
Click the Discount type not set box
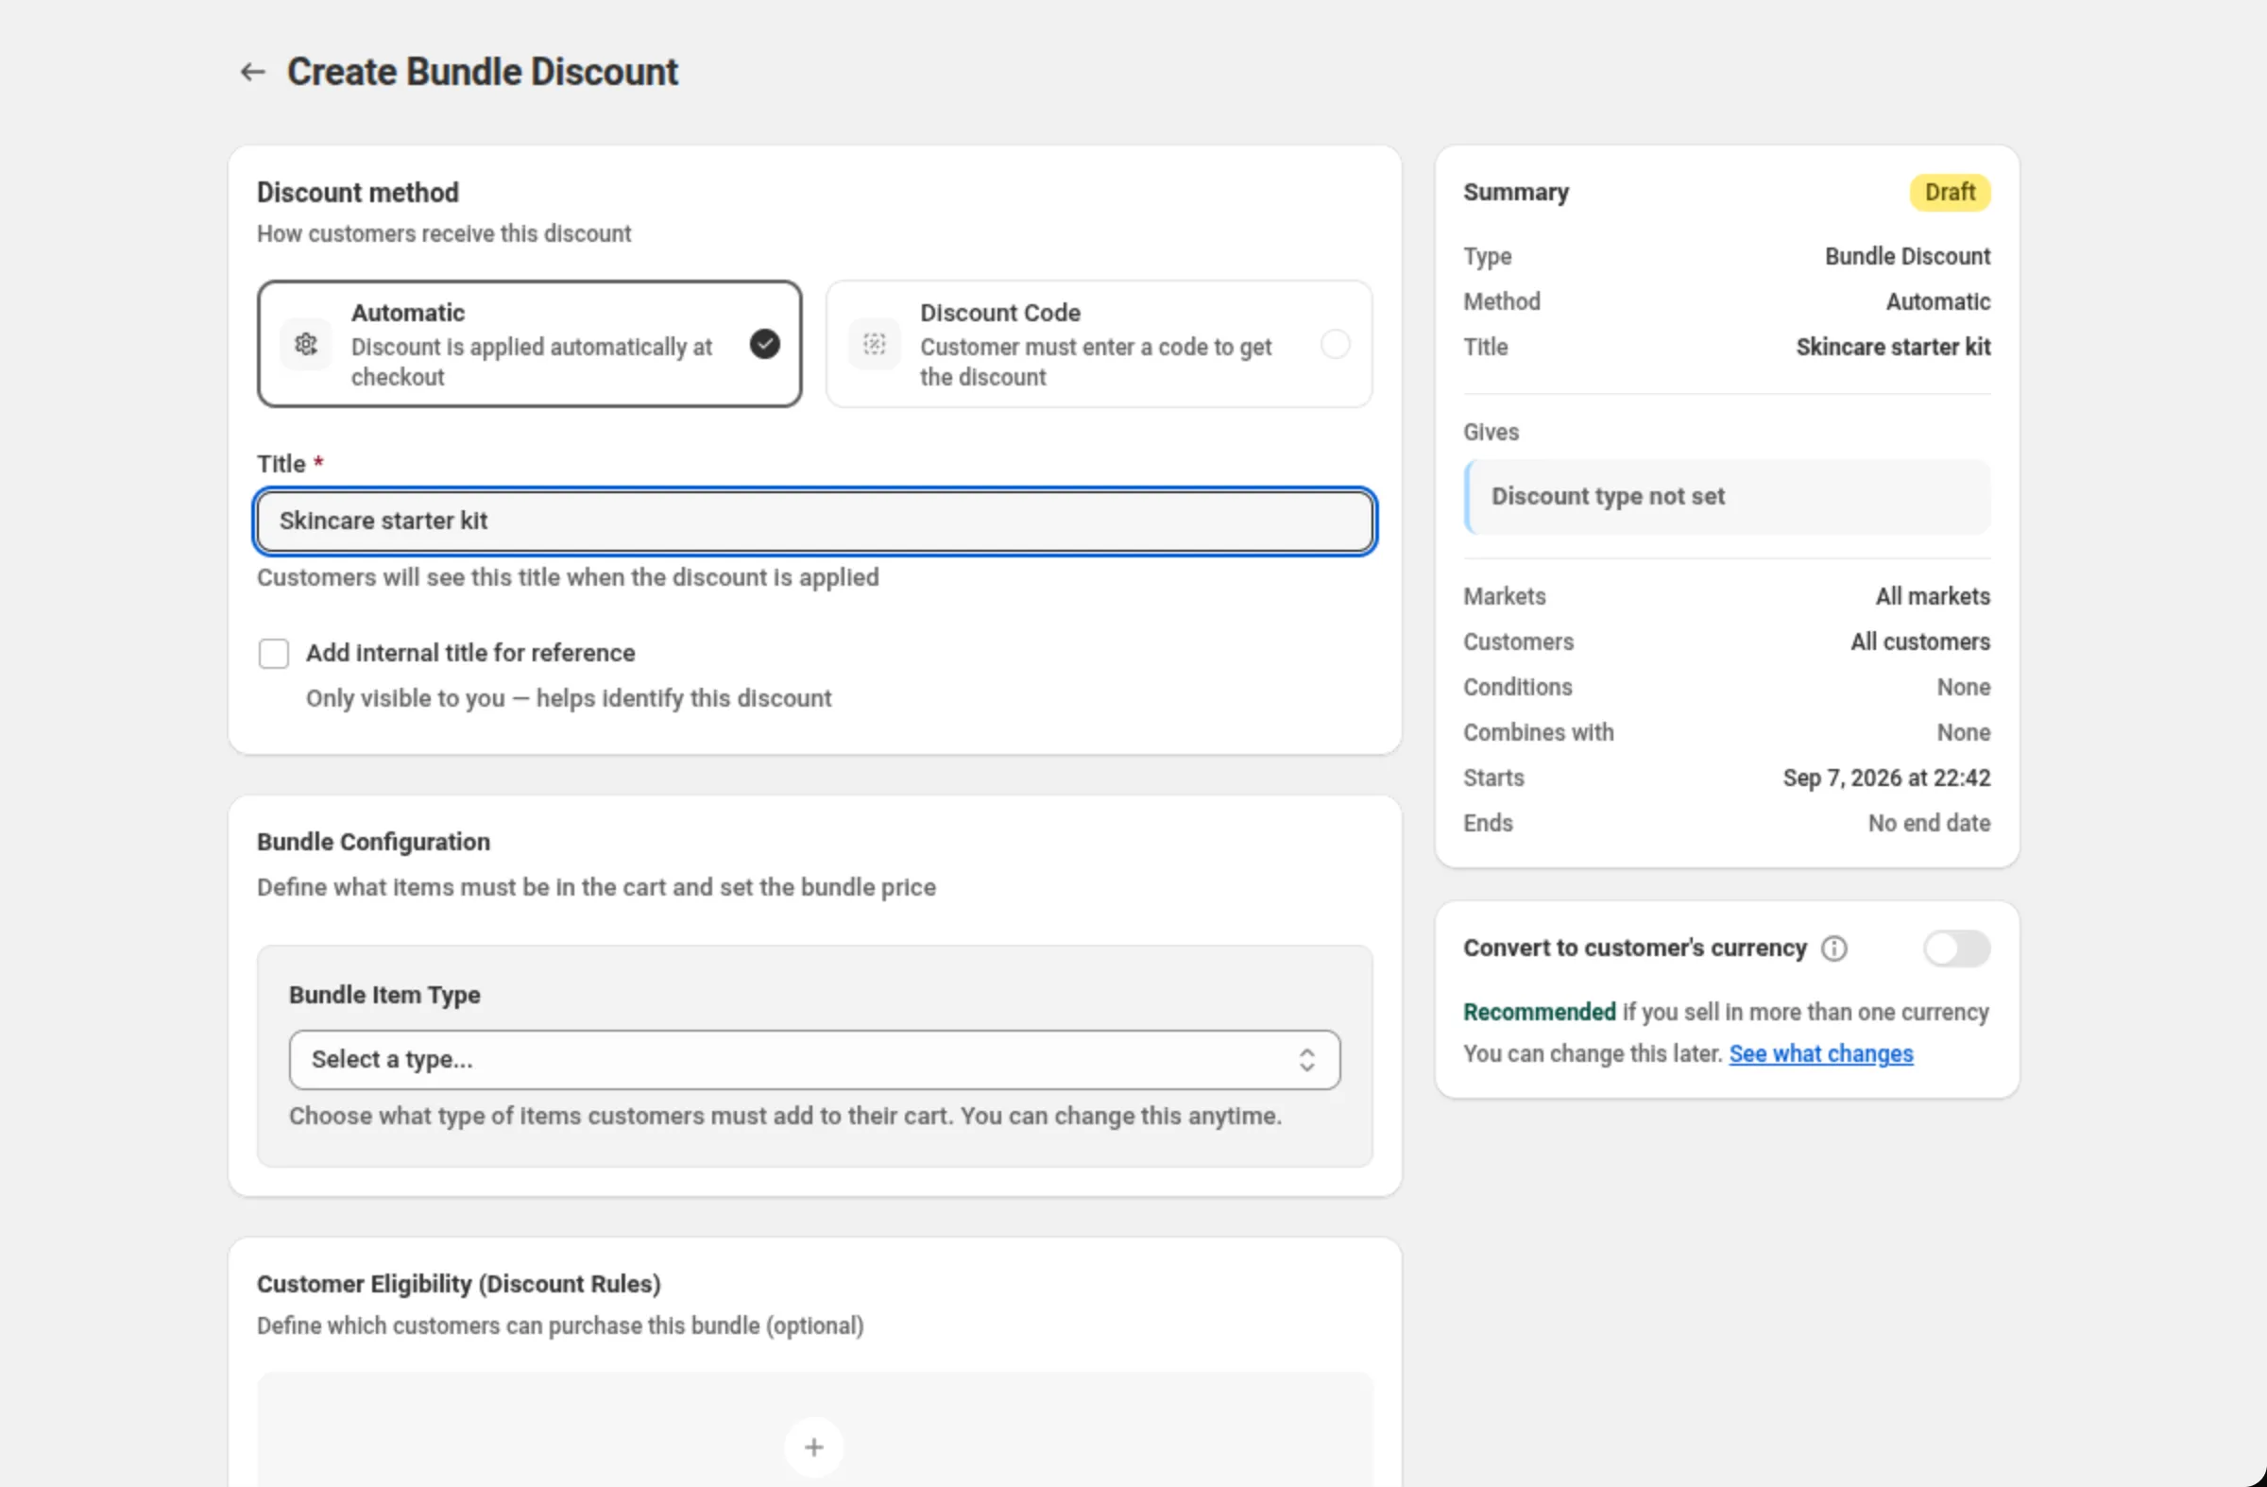click(1726, 497)
